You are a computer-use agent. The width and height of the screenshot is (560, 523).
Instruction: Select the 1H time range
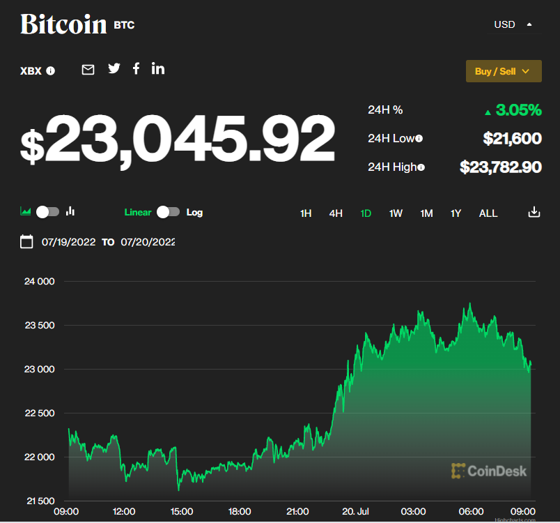tap(306, 213)
